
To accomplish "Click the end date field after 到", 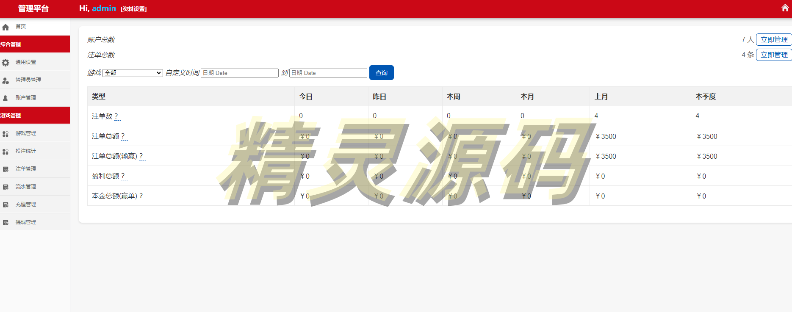I will click(x=328, y=73).
